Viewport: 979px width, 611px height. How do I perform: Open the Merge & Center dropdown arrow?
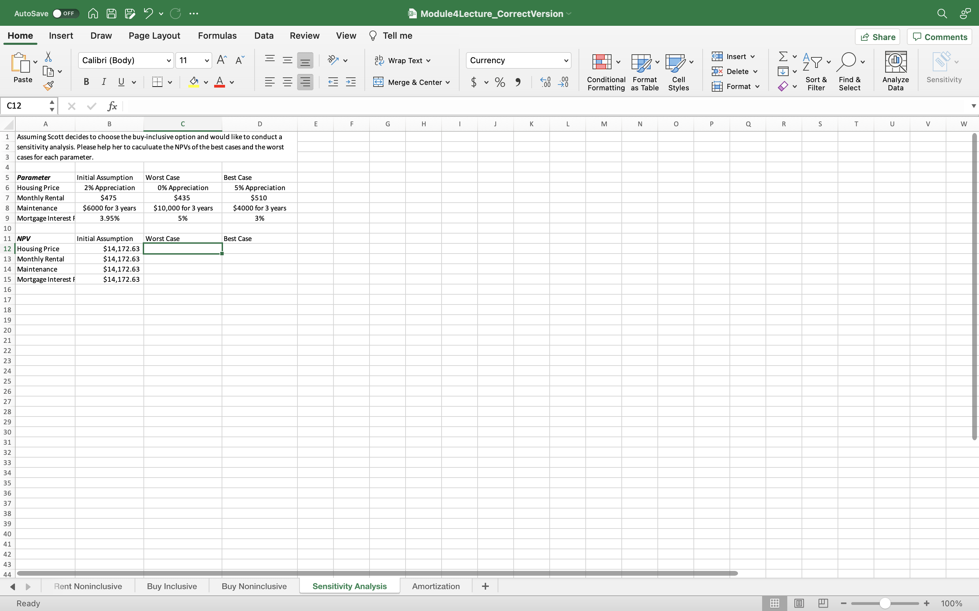pyautogui.click(x=448, y=82)
